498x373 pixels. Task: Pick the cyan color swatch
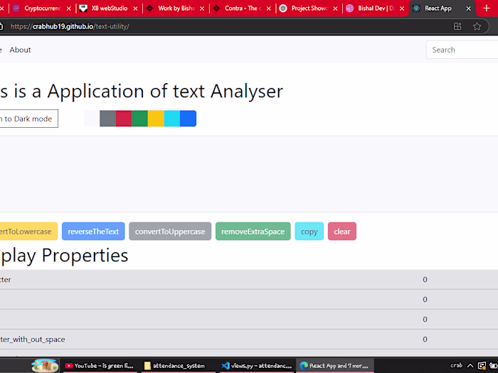[172, 119]
